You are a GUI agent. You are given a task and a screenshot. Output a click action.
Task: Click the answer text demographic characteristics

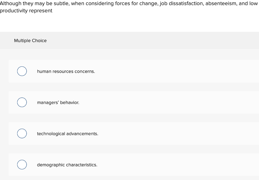click(67, 165)
